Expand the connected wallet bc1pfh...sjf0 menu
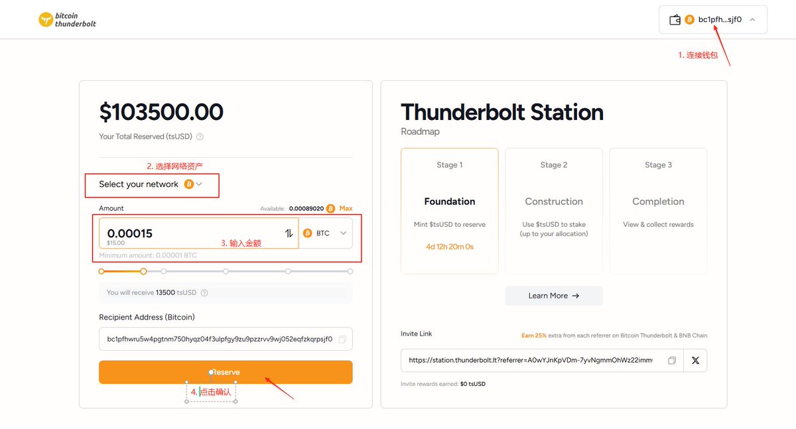Viewport: 796px width, 429px height. point(713,20)
